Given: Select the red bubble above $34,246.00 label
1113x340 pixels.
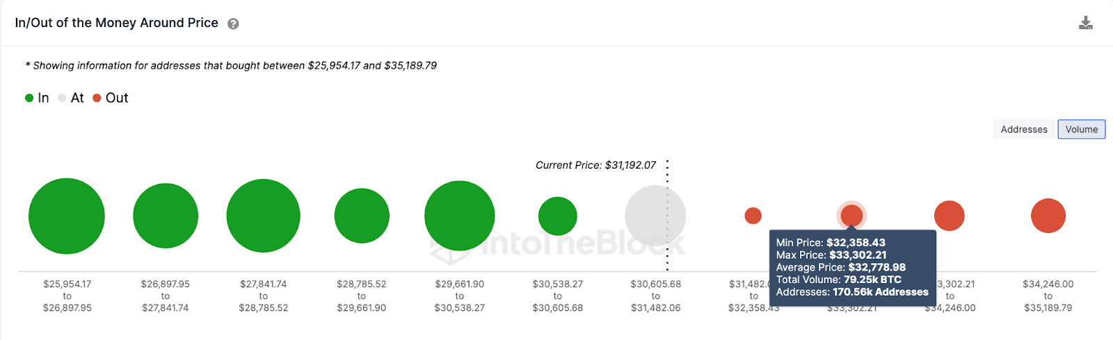Looking at the screenshot, I should pyautogui.click(x=950, y=216).
